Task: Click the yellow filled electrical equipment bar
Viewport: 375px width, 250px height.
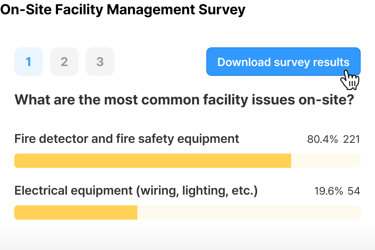Action: tap(76, 212)
